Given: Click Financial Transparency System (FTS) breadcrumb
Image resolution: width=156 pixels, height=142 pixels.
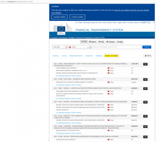Looking at the screenshot, I should click(90, 38).
